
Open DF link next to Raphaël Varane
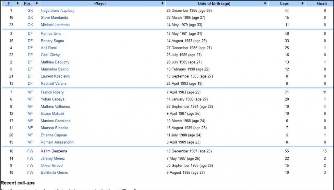[x=30, y=83]
